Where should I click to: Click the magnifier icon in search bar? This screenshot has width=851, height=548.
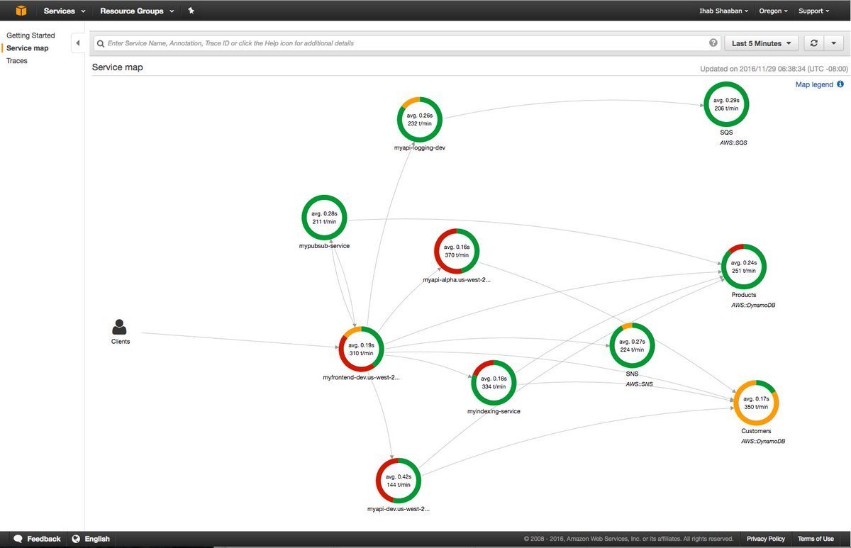point(101,43)
